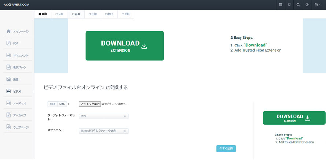Open the オーディオ audio sidebar icon

8,103
